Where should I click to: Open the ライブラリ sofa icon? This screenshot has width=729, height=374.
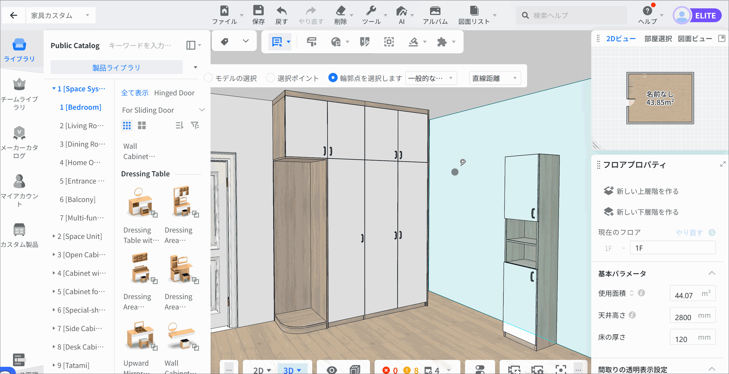[x=19, y=45]
